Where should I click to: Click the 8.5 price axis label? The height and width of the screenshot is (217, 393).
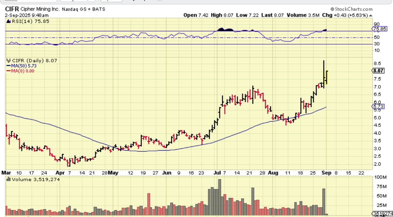(378, 63)
